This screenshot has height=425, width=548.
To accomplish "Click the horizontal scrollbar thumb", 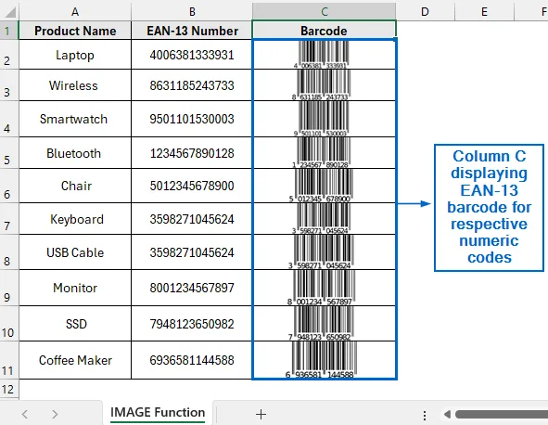I will 502,415.
